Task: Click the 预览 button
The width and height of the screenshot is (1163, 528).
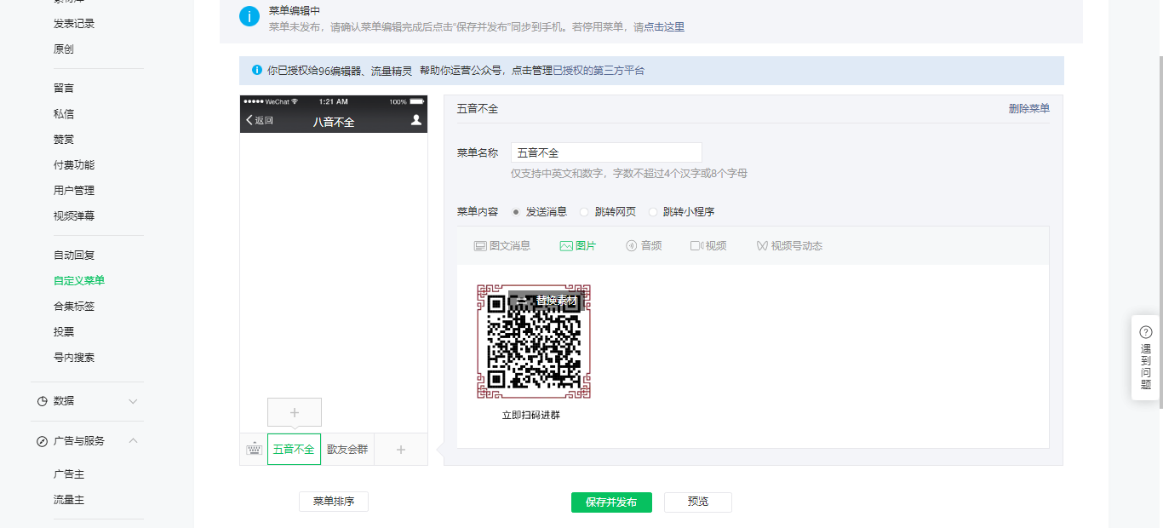Action: pos(698,502)
